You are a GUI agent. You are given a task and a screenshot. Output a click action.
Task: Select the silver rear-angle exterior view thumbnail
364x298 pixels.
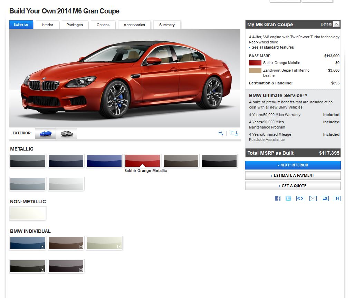(67, 134)
